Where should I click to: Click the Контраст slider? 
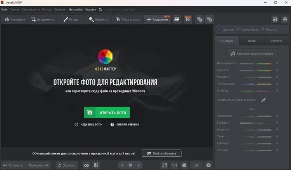(x=255, y=123)
